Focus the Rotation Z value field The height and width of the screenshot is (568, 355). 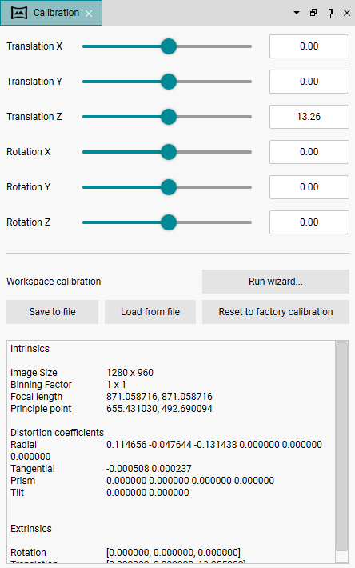pyautogui.click(x=309, y=222)
